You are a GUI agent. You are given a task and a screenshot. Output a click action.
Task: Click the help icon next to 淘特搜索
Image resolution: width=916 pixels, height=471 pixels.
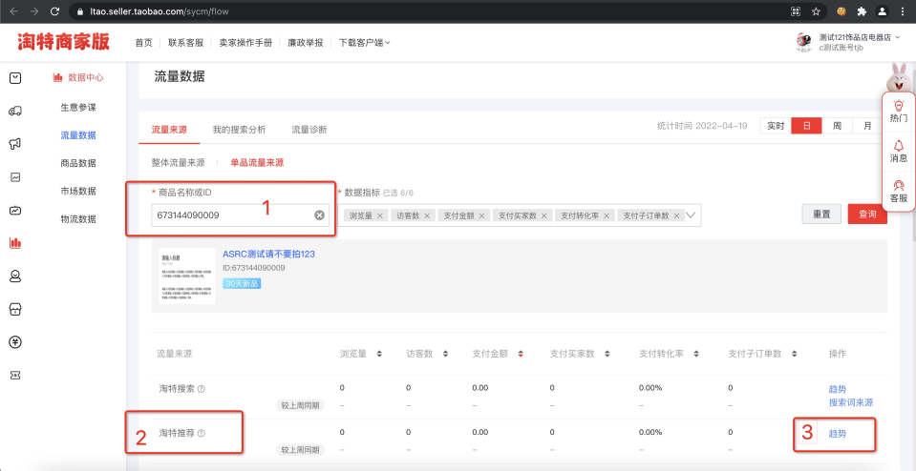202,389
